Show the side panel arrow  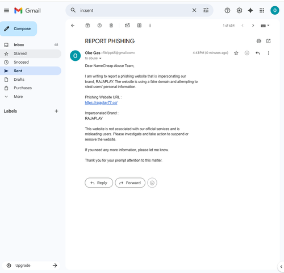click(x=281, y=267)
